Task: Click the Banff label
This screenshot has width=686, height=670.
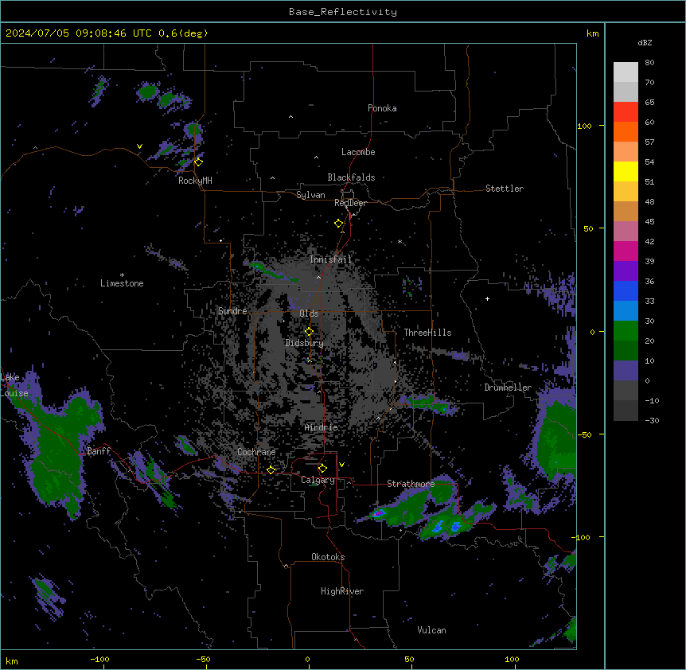Action: click(99, 451)
